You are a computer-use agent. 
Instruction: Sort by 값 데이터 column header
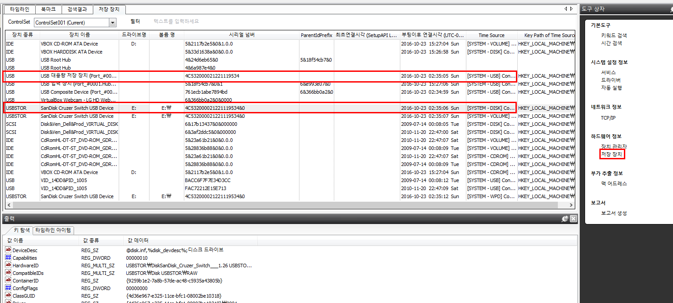tap(190, 241)
